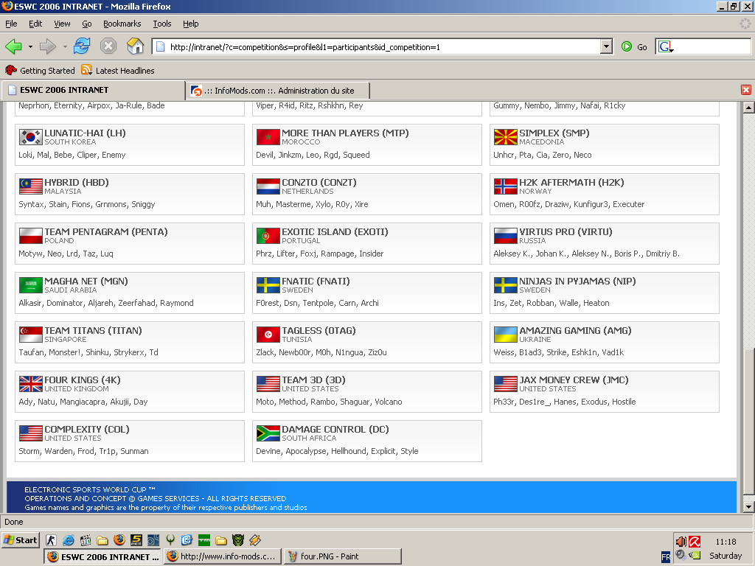Open the search engine selector dropdown
This screenshot has width=755, height=566.
[x=666, y=46]
